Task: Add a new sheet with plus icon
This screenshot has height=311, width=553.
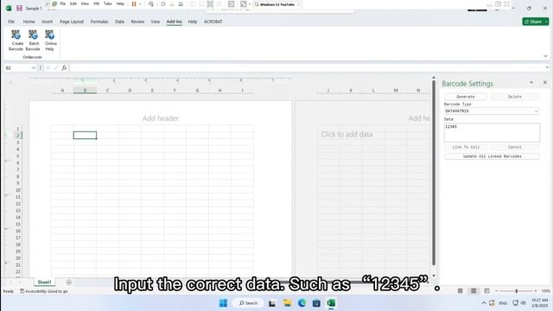Action: click(69, 282)
